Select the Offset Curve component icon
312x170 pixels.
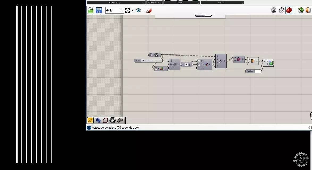tap(221, 61)
